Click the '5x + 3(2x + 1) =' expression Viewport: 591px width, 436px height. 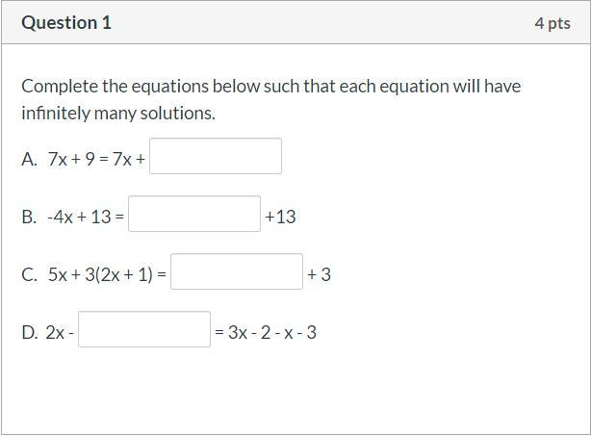[x=107, y=274]
